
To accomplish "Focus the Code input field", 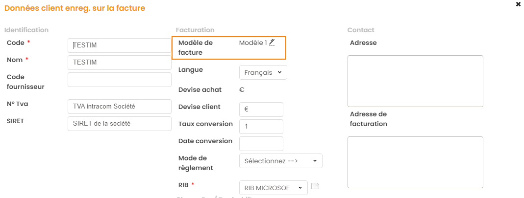I will 119,45.
